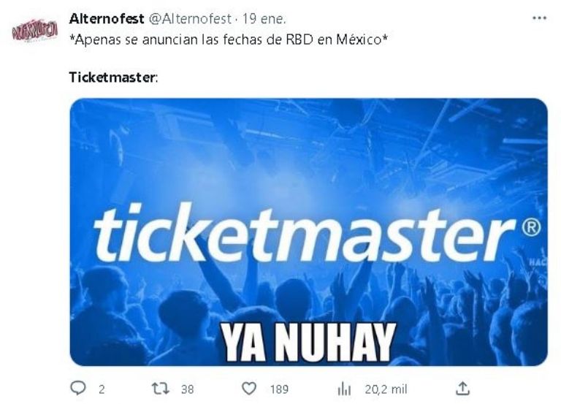Open the 19 ene. timestamp link
The height and width of the screenshot is (404, 561).
[x=264, y=18]
